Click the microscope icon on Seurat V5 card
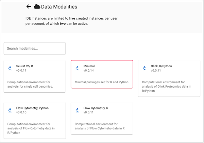The image size is (204, 143). point(10,68)
